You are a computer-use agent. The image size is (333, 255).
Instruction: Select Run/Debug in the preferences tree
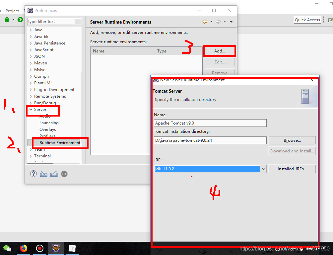45,103
